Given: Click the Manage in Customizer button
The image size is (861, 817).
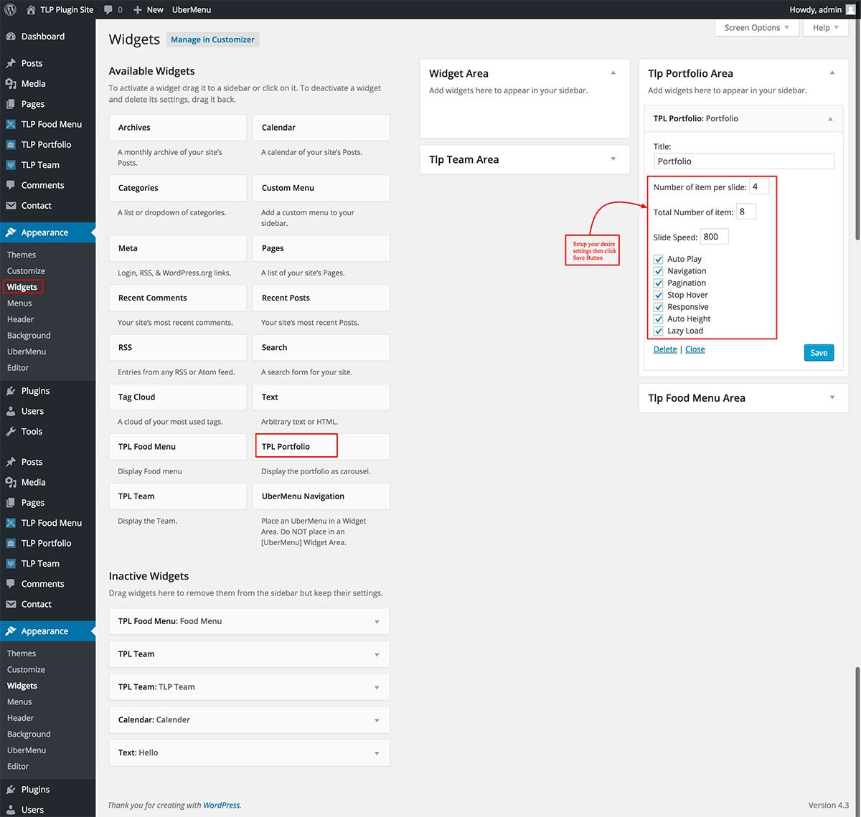Looking at the screenshot, I should 212,40.
